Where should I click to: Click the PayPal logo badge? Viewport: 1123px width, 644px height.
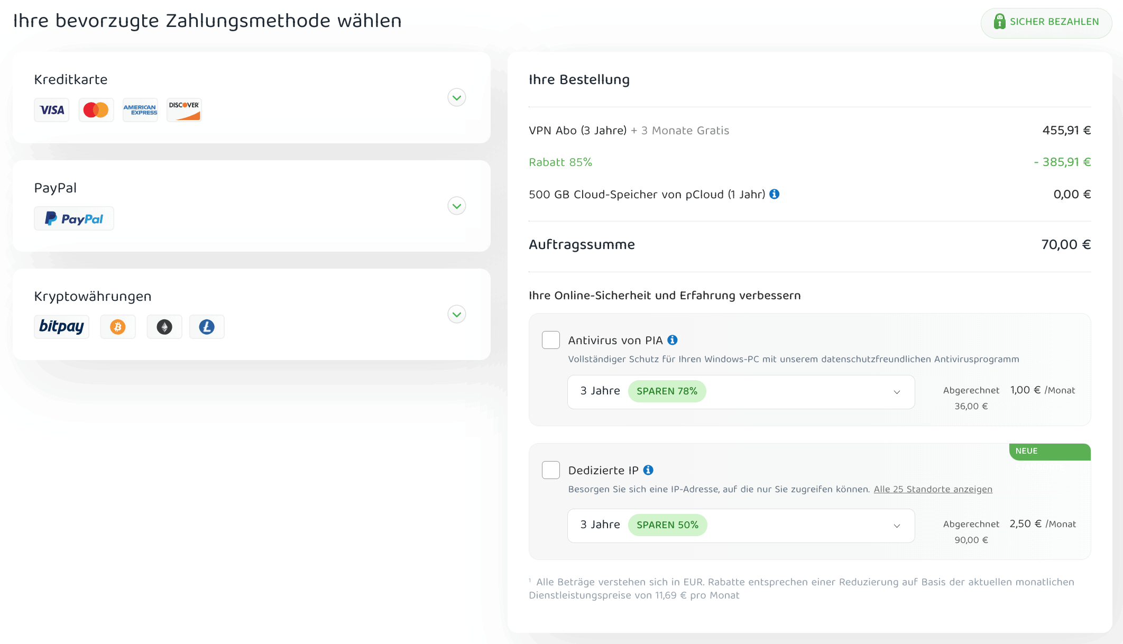coord(74,218)
